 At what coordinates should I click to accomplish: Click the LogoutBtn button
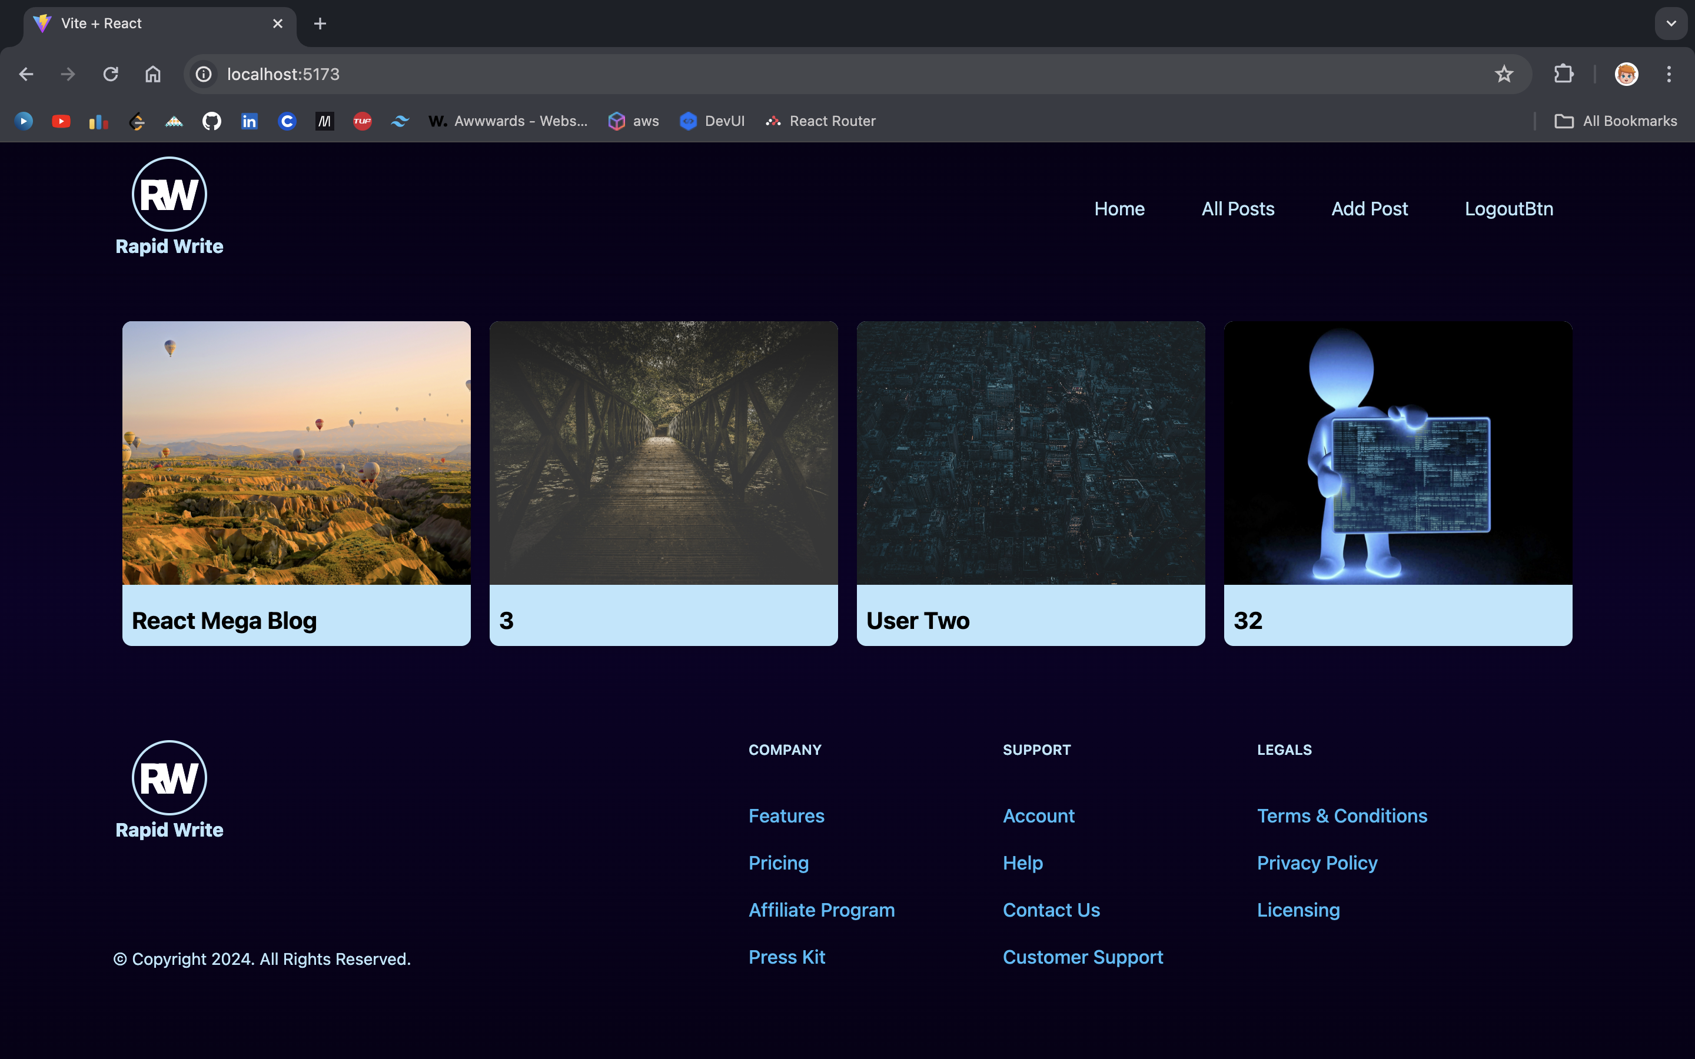[x=1508, y=209]
